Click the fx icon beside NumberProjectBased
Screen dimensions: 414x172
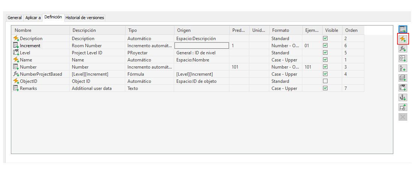16,74
